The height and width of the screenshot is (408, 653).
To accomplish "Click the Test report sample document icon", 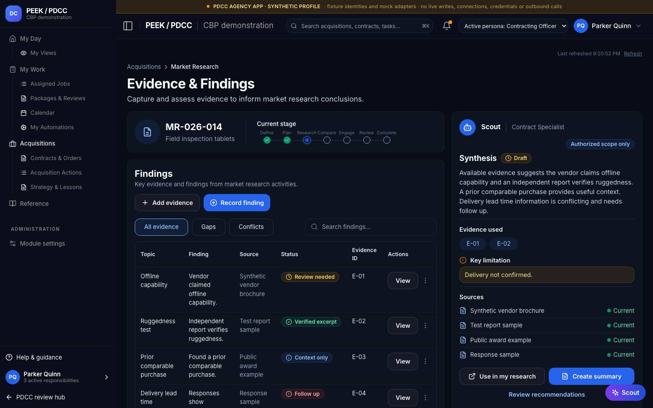I will [463, 325].
